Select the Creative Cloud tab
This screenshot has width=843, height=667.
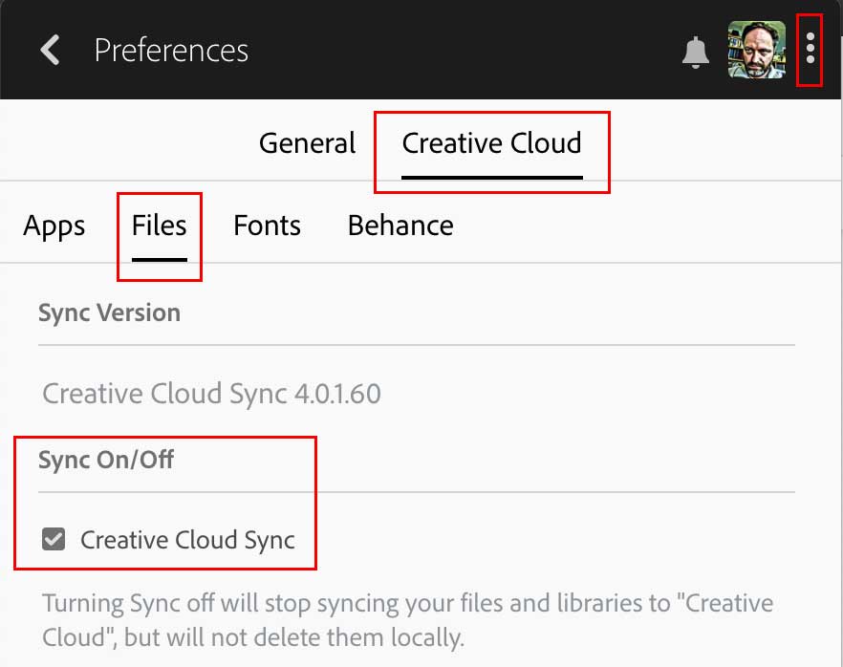(492, 143)
